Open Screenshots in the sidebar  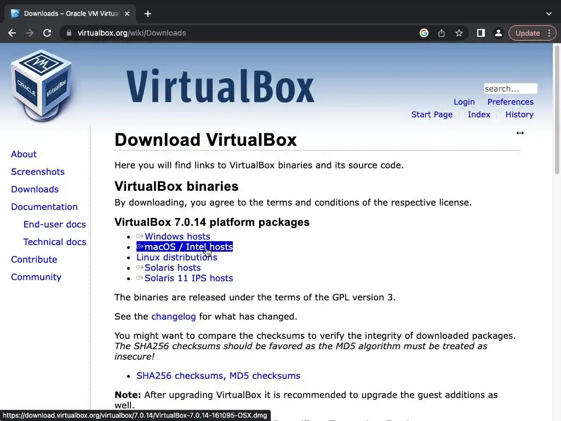tap(38, 172)
